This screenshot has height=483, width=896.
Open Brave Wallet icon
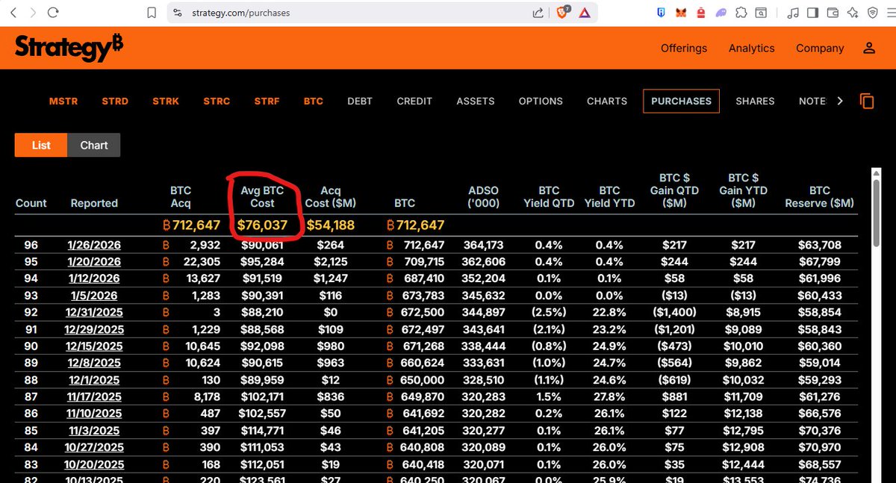coord(833,13)
